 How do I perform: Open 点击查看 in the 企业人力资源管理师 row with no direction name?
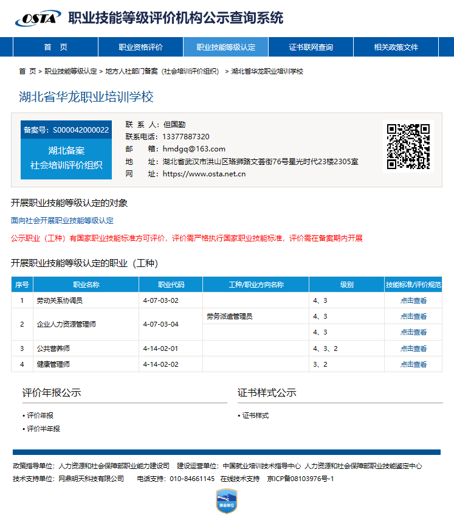(413, 332)
